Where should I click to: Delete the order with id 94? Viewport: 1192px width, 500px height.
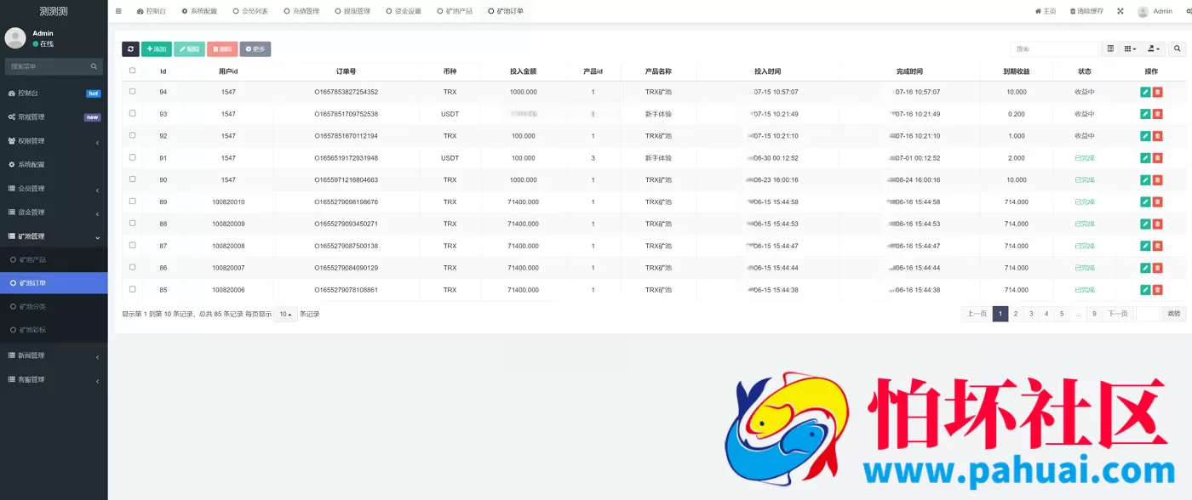coord(1157,92)
